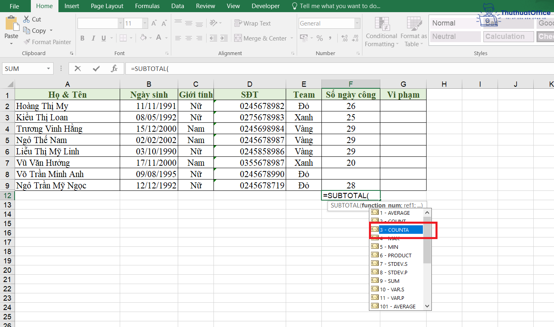
Task: Click the Insert Function fx button
Action: click(x=115, y=68)
